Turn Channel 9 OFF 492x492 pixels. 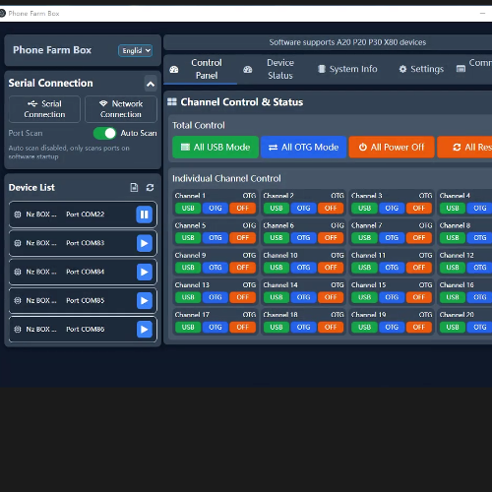[x=243, y=268]
